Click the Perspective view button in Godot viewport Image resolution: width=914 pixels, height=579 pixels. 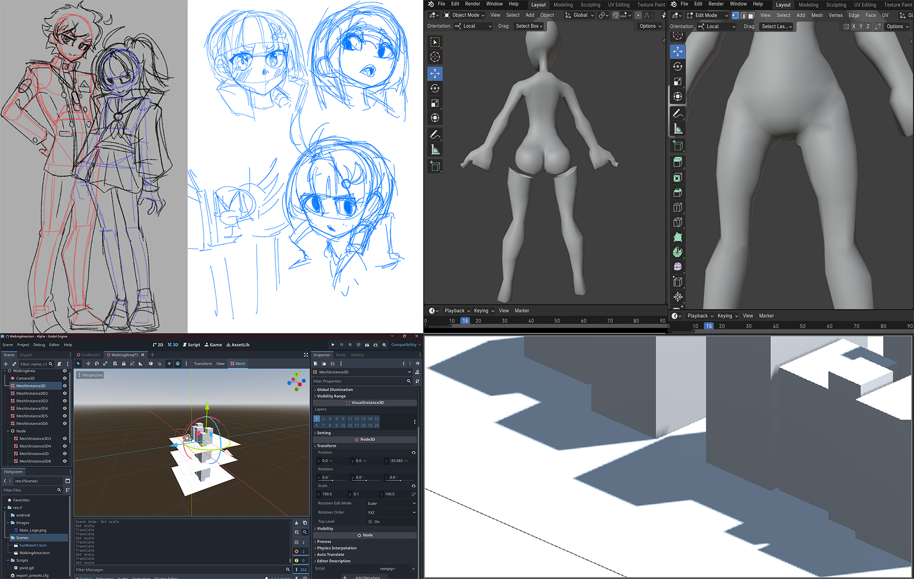pos(90,375)
